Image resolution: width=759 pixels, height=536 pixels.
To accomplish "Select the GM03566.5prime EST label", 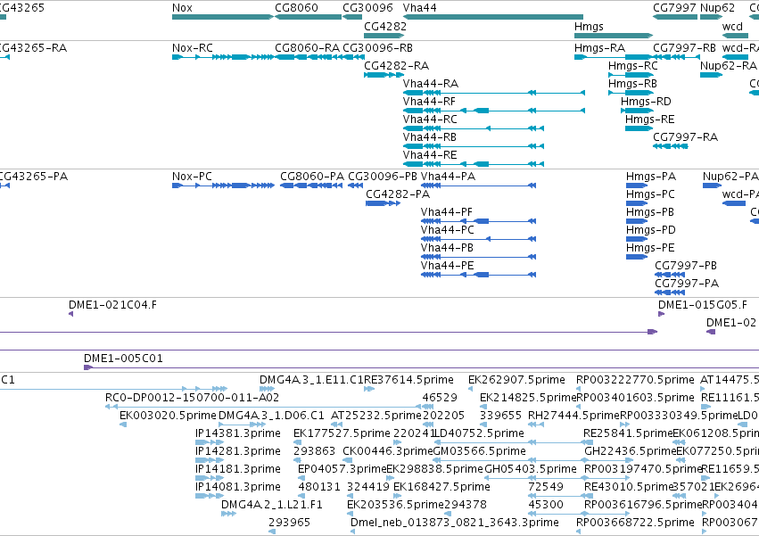I will 480,452.
